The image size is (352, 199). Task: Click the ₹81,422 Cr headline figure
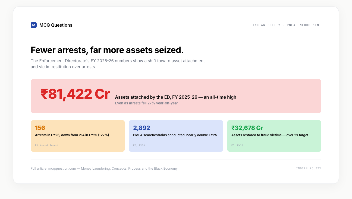(x=75, y=94)
